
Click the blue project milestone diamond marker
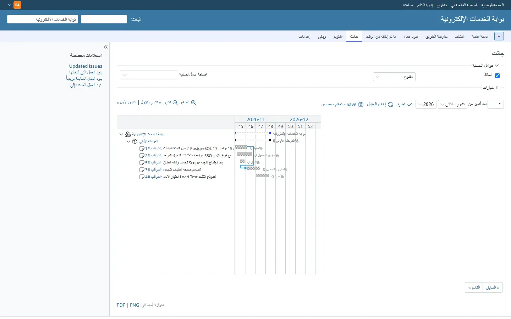(x=270, y=133)
